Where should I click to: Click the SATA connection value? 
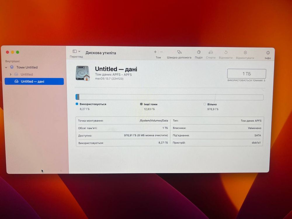coord(258,135)
